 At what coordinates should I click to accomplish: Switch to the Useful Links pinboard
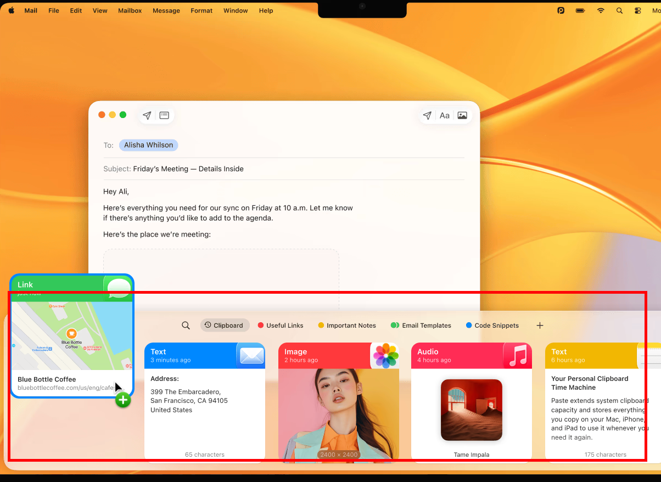pos(281,326)
